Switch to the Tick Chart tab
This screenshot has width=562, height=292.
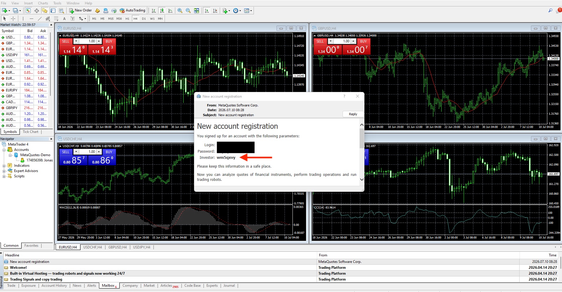tap(30, 132)
